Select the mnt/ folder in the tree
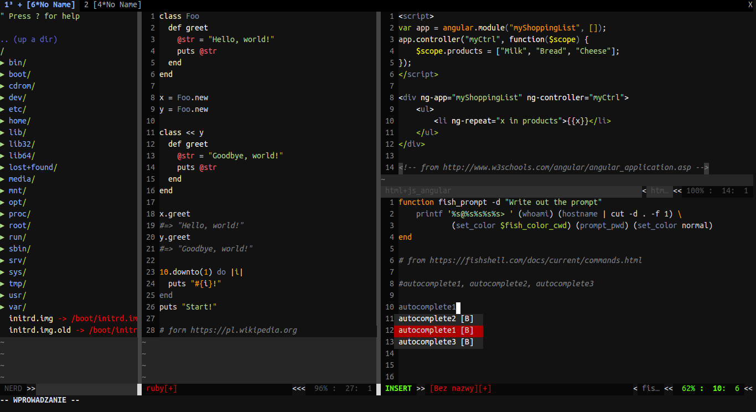Screen dimensions: 756x412 click(18, 190)
